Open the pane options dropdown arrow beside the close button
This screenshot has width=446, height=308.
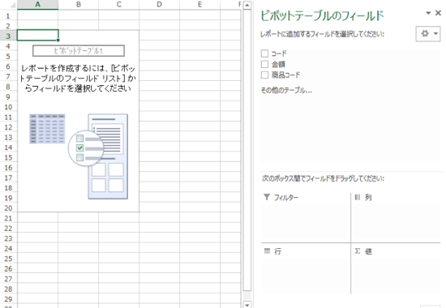tap(428, 13)
